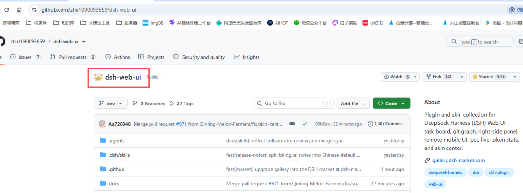This screenshot has width=523, height=193.
Task: Open the 按量计费 bookmark
Action: tap(411, 23)
